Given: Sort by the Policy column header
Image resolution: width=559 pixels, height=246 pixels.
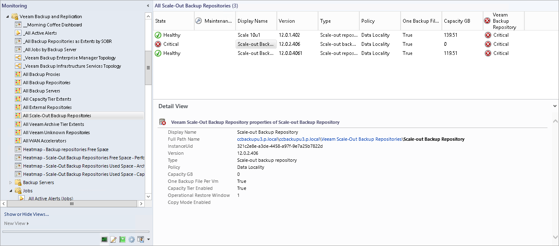Looking at the screenshot, I should [x=380, y=21].
